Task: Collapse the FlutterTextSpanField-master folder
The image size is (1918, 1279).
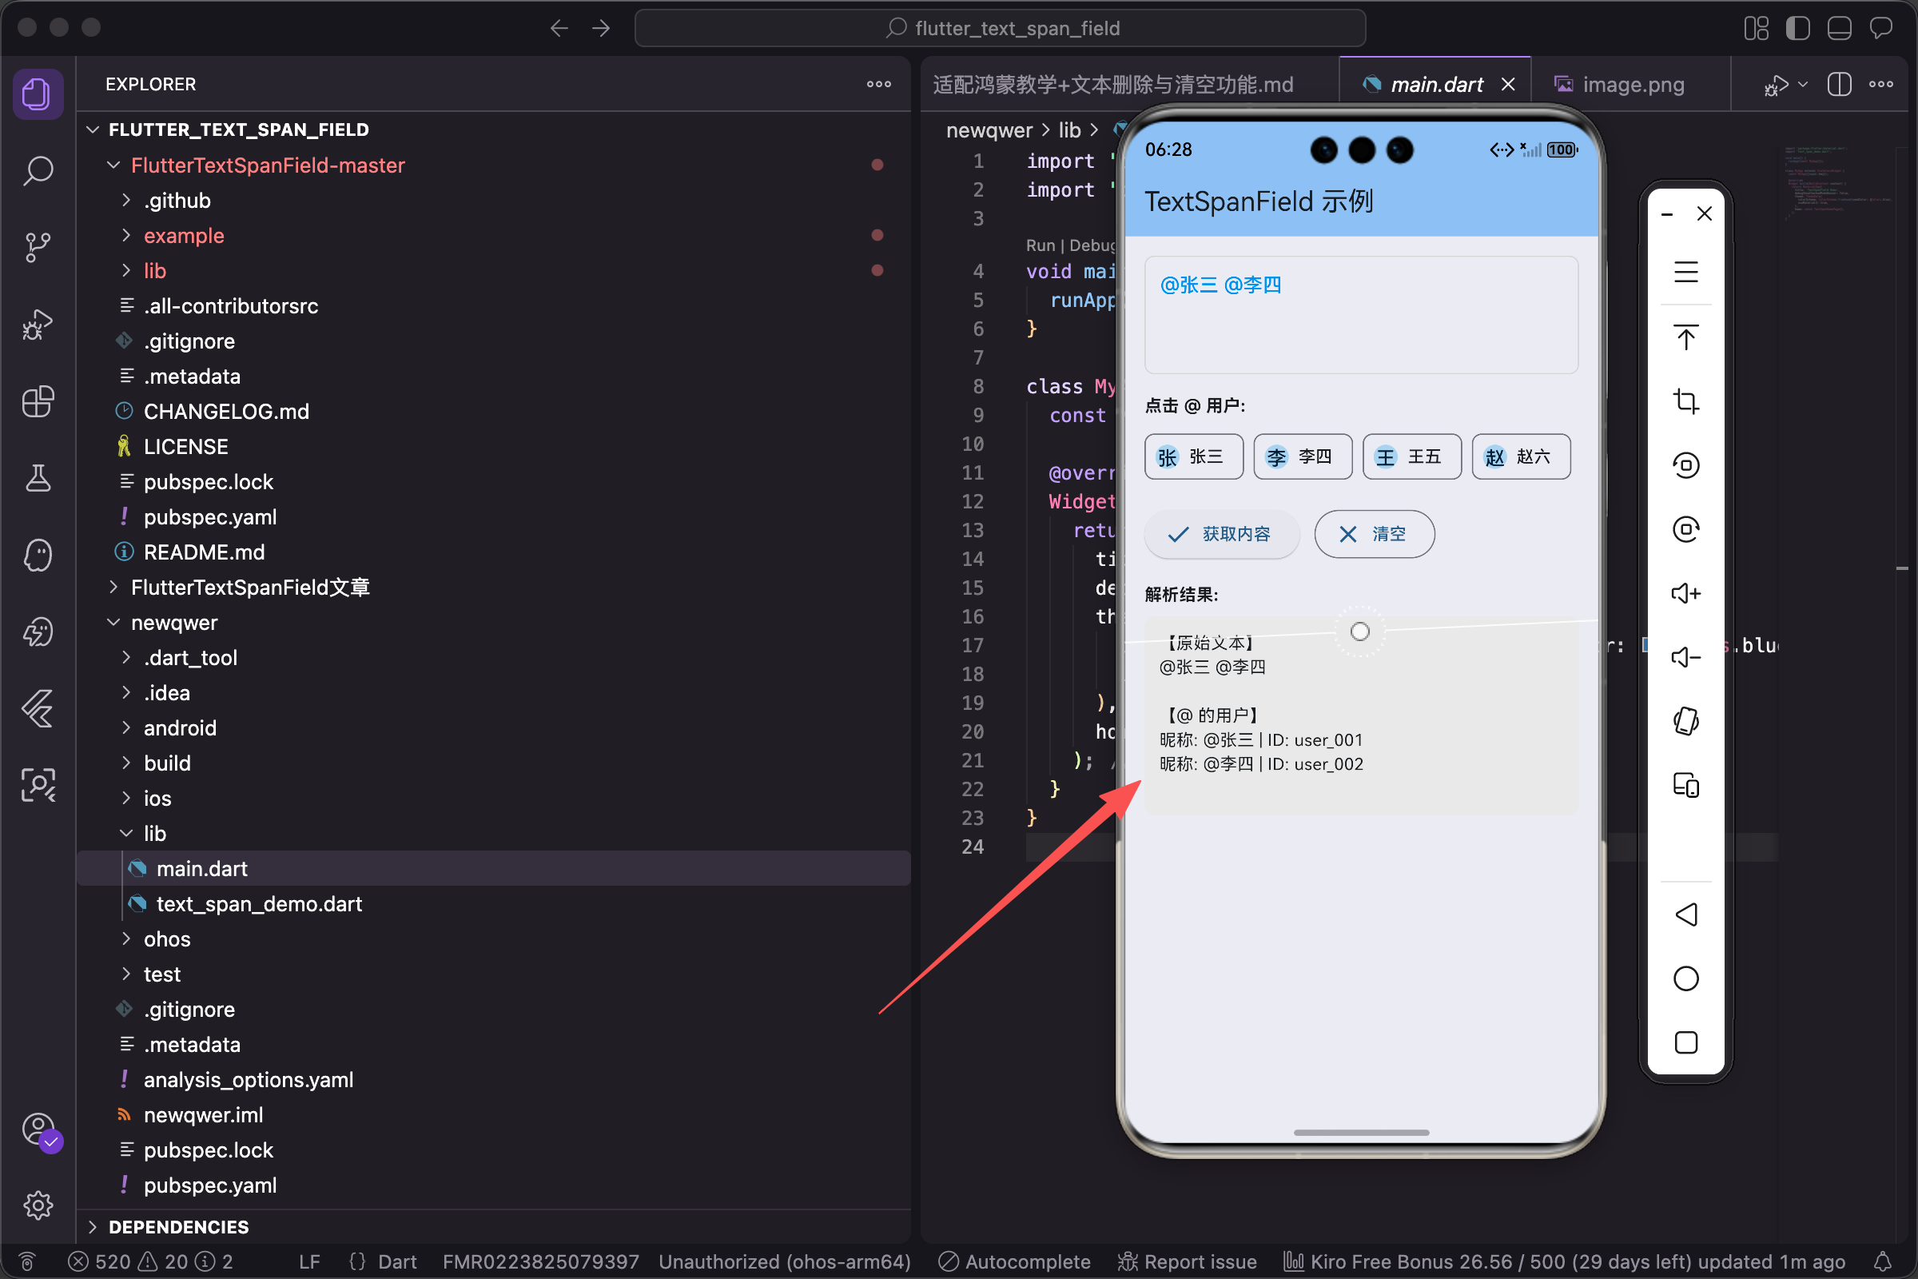Action: [268, 165]
